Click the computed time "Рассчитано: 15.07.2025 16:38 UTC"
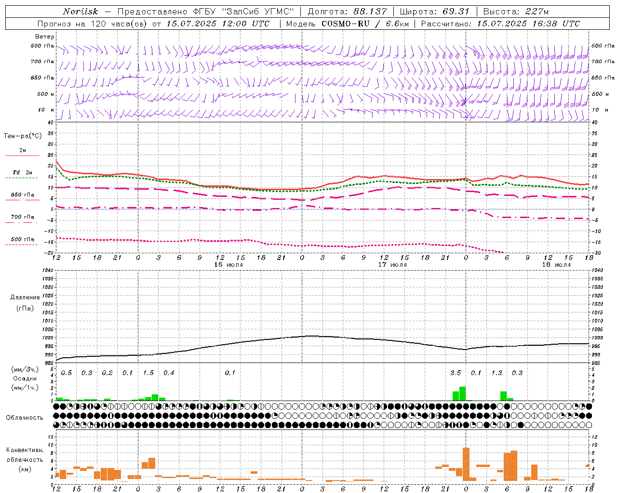The height and width of the screenshot is (493, 617). (500, 24)
